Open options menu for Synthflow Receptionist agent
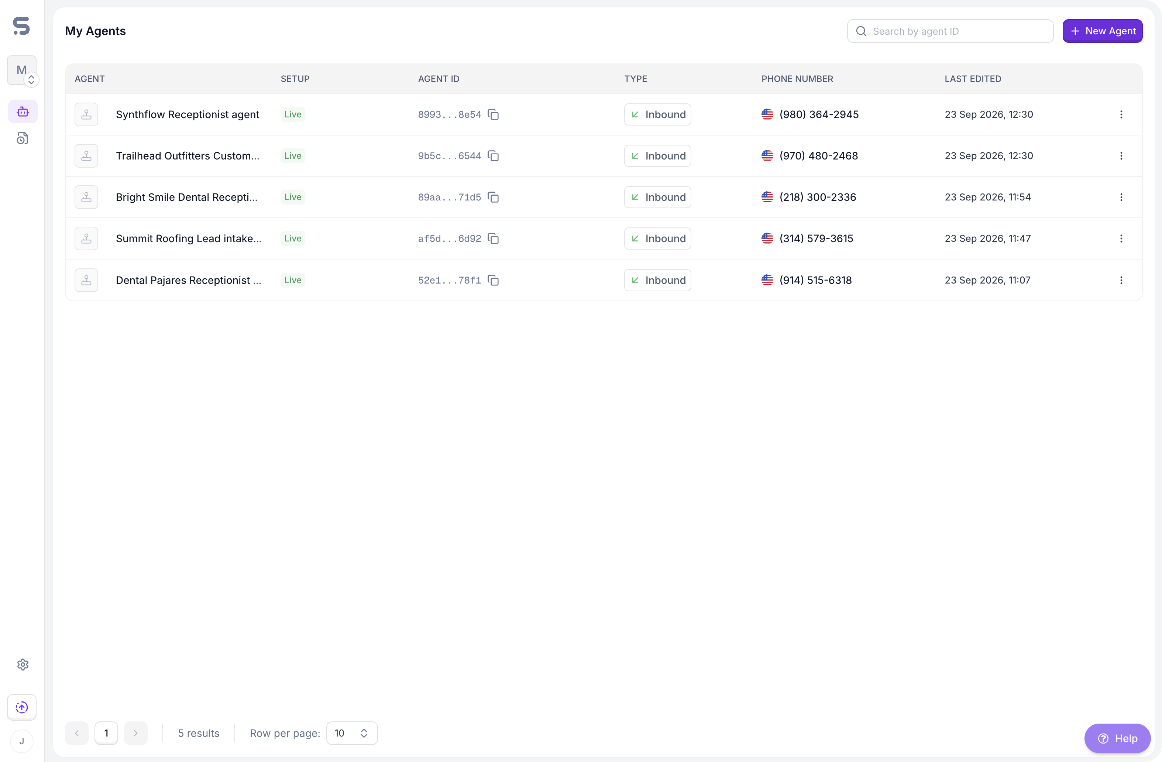The height and width of the screenshot is (762, 1162). pos(1121,114)
